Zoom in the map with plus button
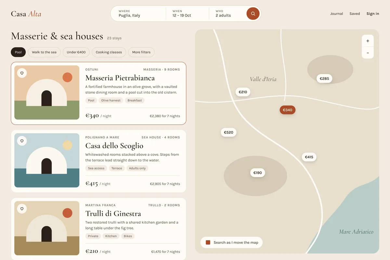390x260 pixels. click(x=368, y=41)
